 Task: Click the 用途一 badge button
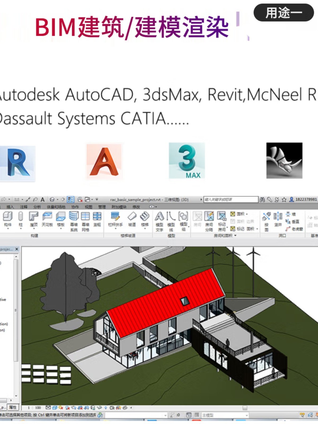coord(284,13)
